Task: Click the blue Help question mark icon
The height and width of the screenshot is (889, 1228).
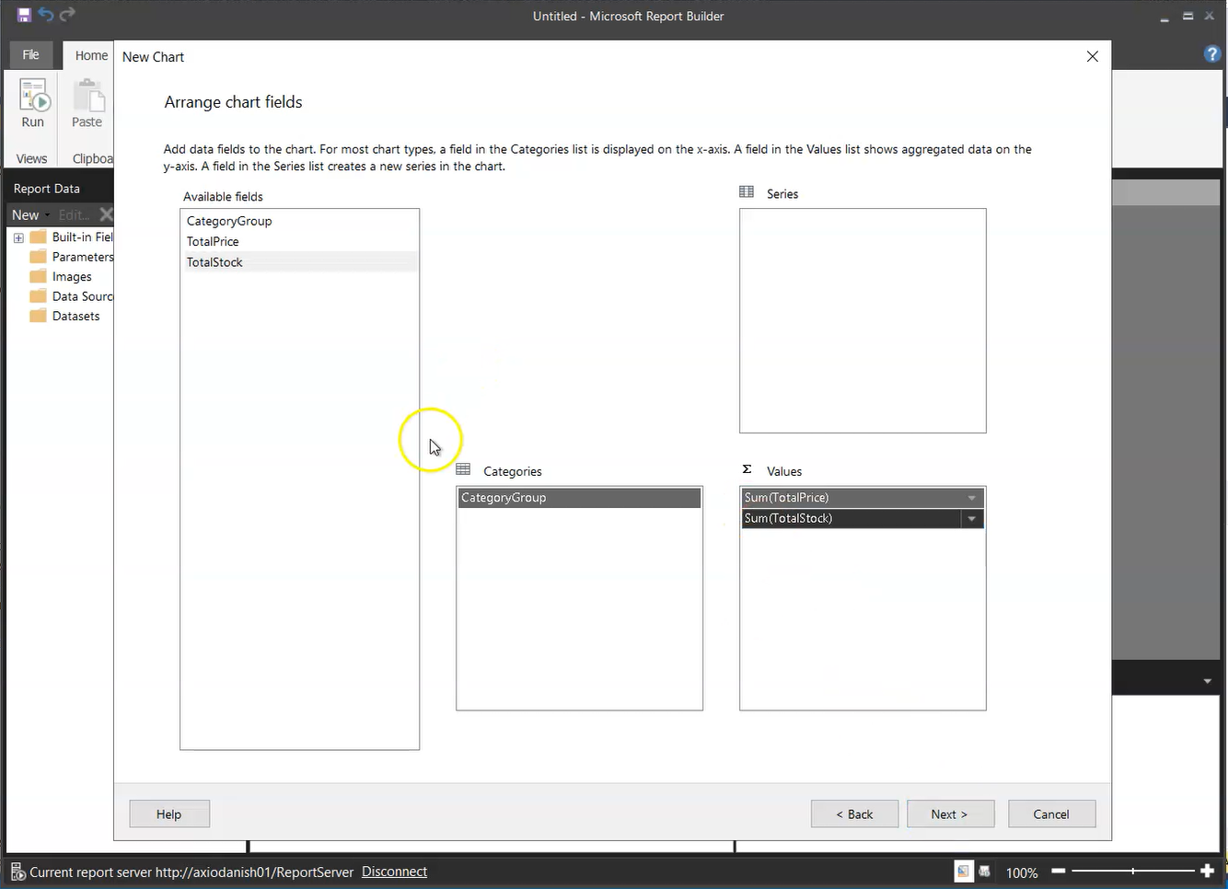Action: click(1212, 54)
